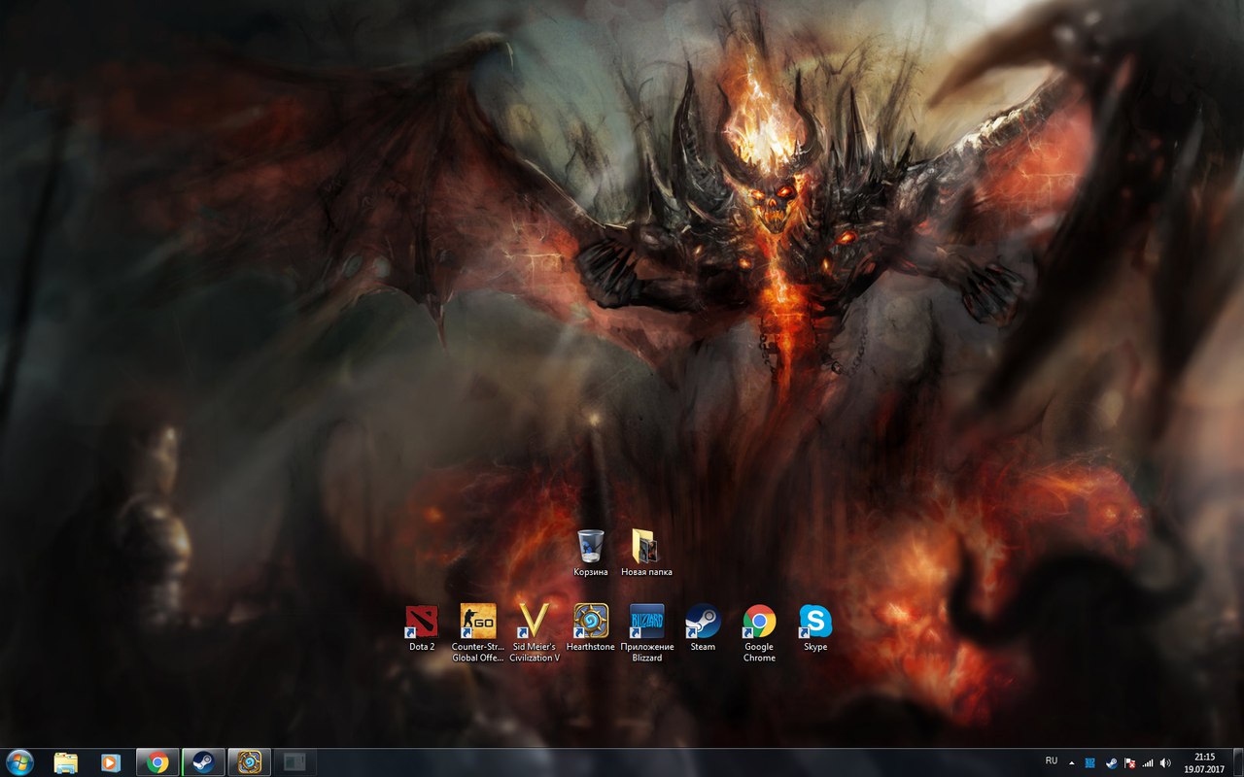The image size is (1244, 777).
Task: Open the Dota 2 desktop shortcut
Action: tap(421, 623)
